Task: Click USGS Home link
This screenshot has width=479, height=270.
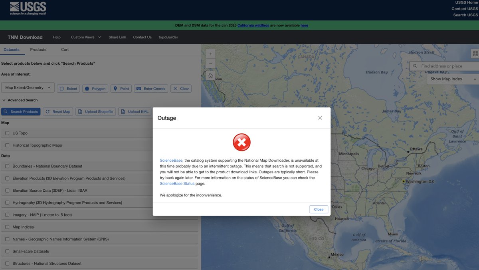Action: coord(467,2)
